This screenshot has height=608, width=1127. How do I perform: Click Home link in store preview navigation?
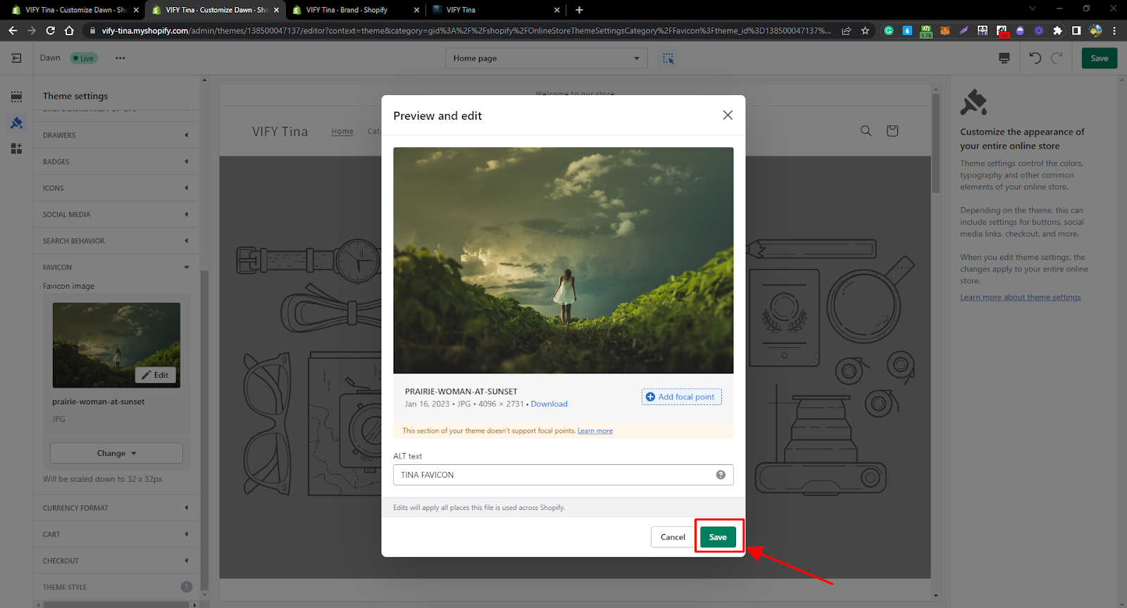[x=342, y=132]
